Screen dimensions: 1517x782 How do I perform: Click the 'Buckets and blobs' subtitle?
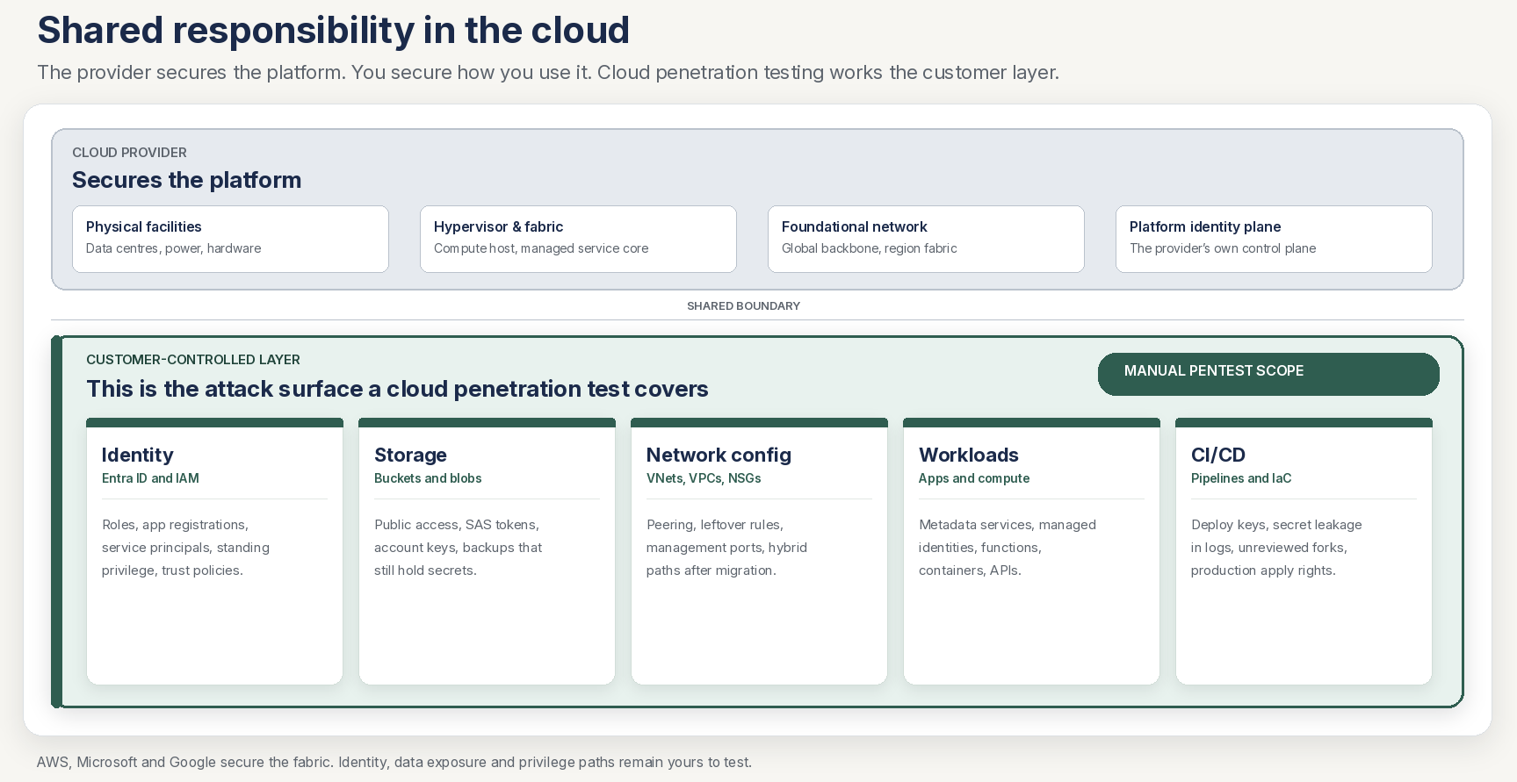pos(428,478)
